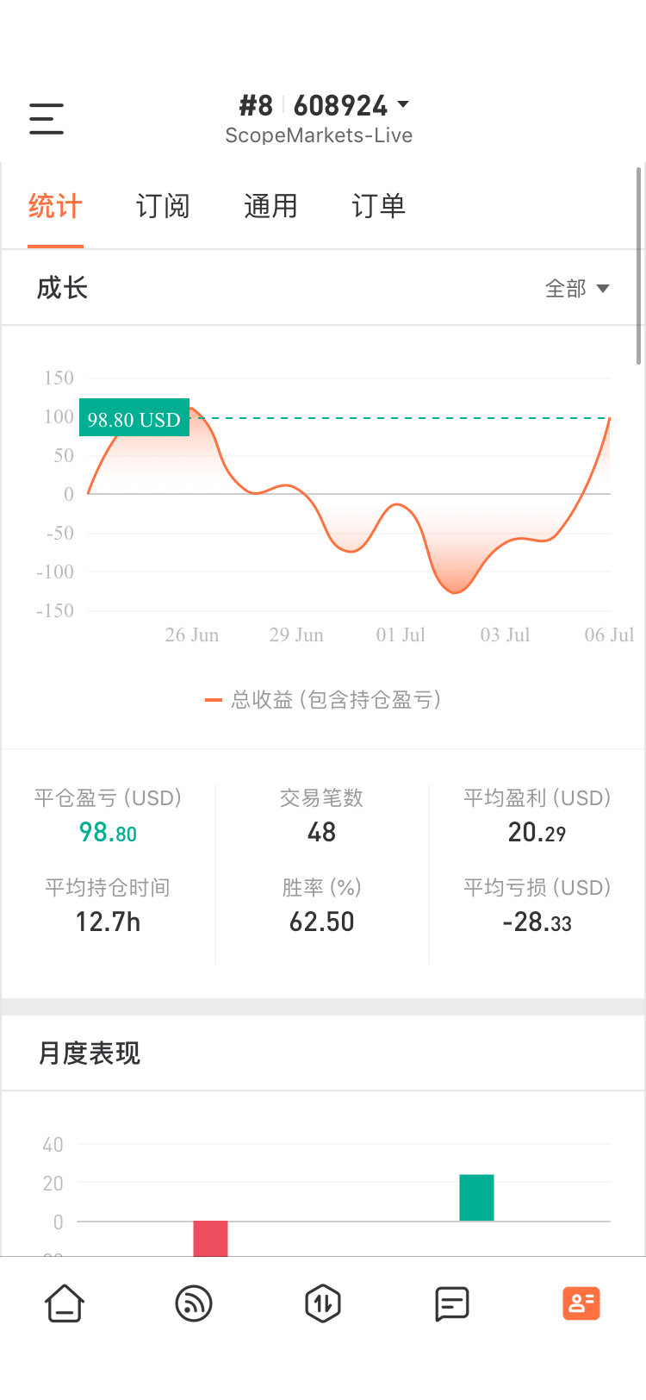This screenshot has width=646, height=1400.
Task: Click the 98.80 USD chart label
Action: point(134,419)
